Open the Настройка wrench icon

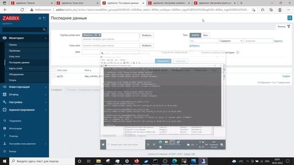[x=5, y=102]
